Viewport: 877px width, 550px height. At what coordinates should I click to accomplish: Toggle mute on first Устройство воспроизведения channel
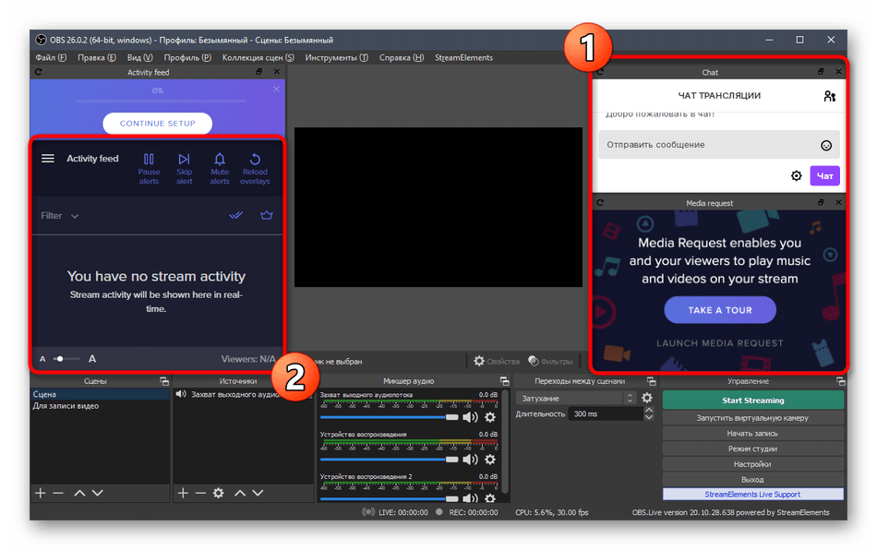coord(470,459)
